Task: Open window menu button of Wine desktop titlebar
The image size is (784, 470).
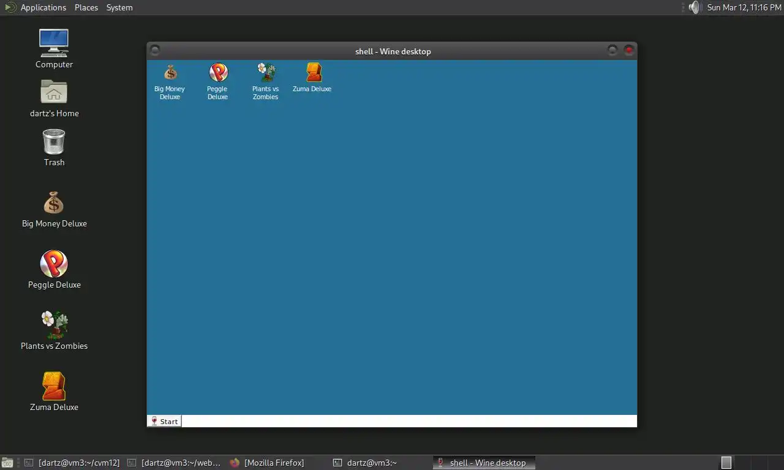Action: pyautogui.click(x=155, y=50)
